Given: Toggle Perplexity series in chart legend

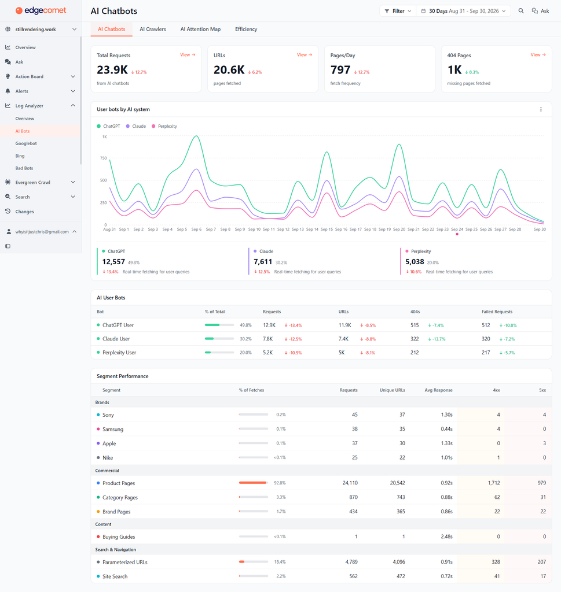Looking at the screenshot, I should coord(164,126).
